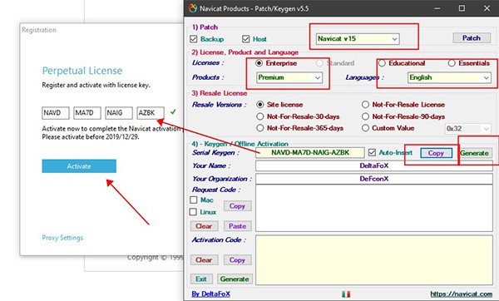Minimize the Patch/Keygen window
Viewport: 499px width, 301px height.
pyautogui.click(x=437, y=8)
